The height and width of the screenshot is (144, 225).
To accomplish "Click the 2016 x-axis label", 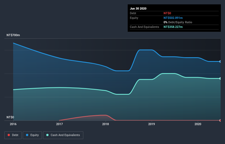I will (x=13, y=124).
